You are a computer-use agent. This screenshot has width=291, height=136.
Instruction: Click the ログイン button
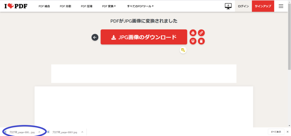point(243,6)
